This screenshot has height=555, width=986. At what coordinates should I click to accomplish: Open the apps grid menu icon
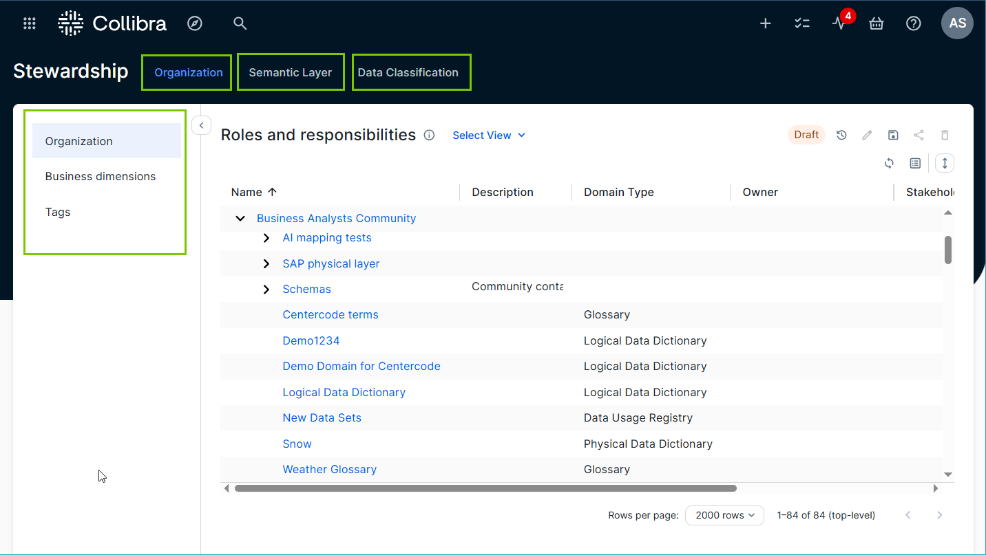point(29,23)
